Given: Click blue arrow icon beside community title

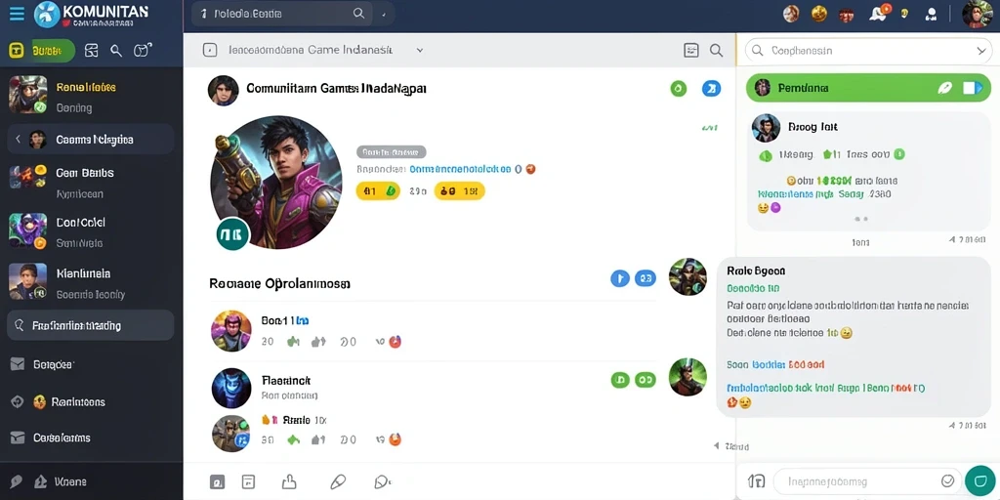Looking at the screenshot, I should pos(711,89).
